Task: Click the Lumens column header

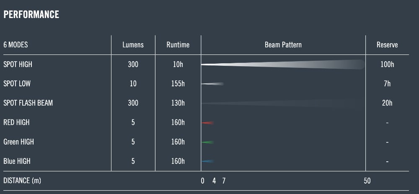Action: [133, 45]
